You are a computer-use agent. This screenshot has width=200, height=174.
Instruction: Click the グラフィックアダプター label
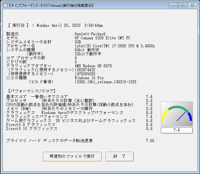point(29,66)
